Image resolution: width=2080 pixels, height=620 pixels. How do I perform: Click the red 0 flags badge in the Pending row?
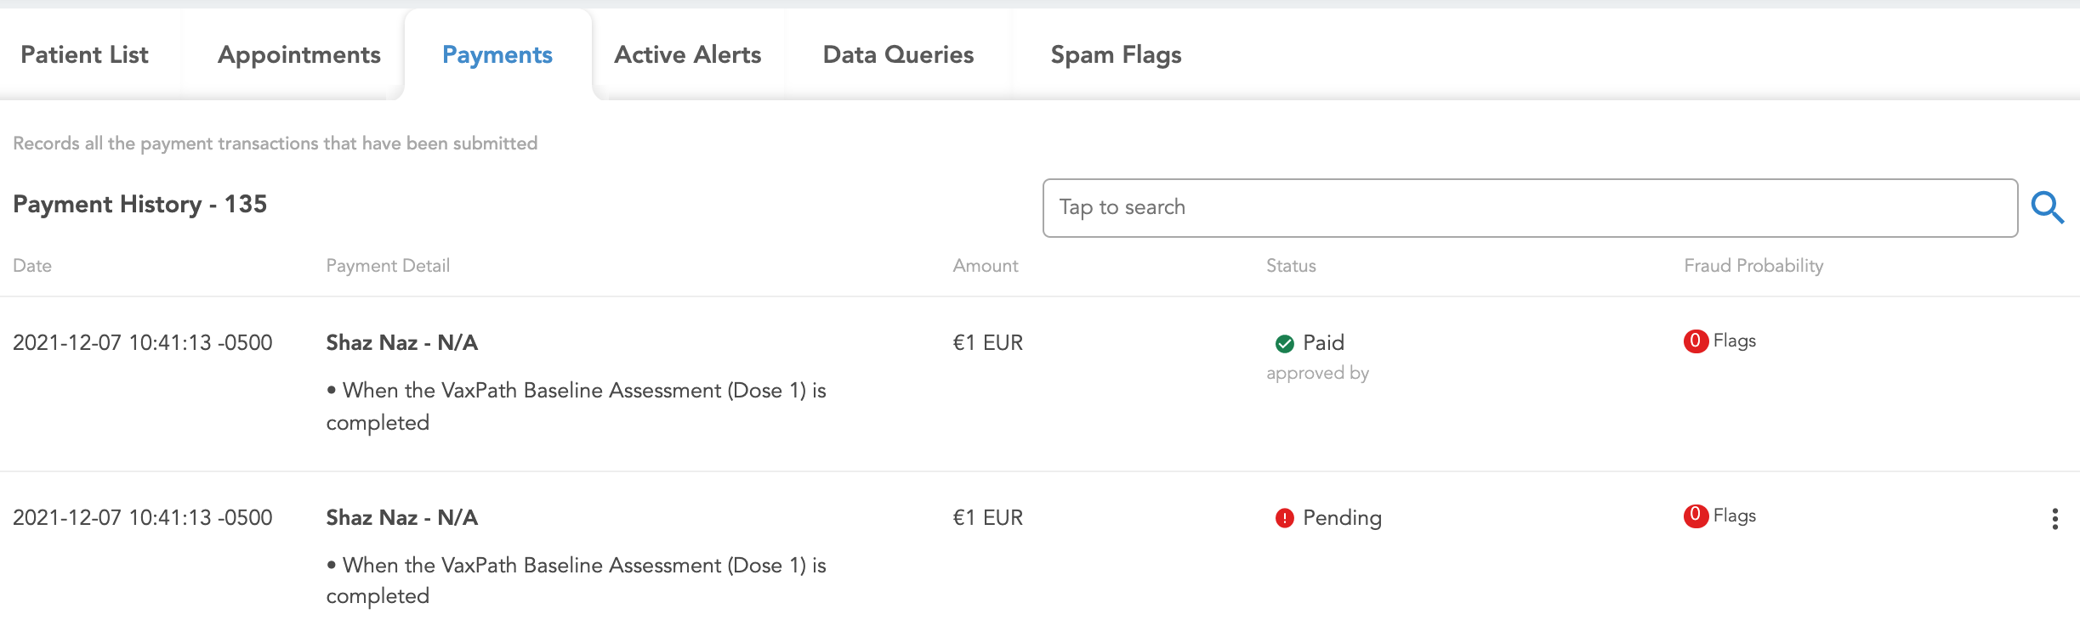click(1695, 516)
